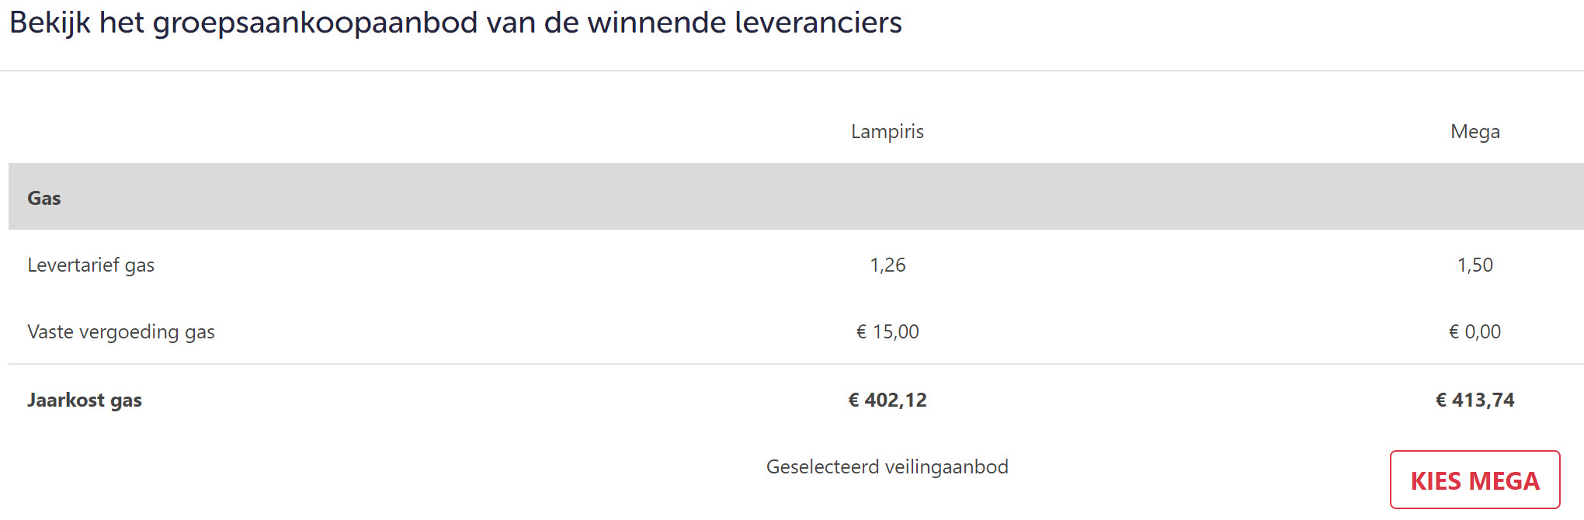Click Mega vaste vergoeding € 0,00
This screenshot has height=520, width=1584.
[1475, 331]
